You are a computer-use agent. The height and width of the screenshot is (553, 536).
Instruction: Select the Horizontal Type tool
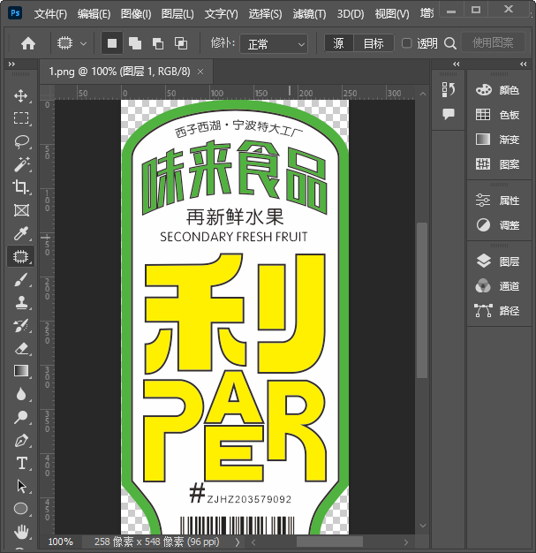point(21,463)
